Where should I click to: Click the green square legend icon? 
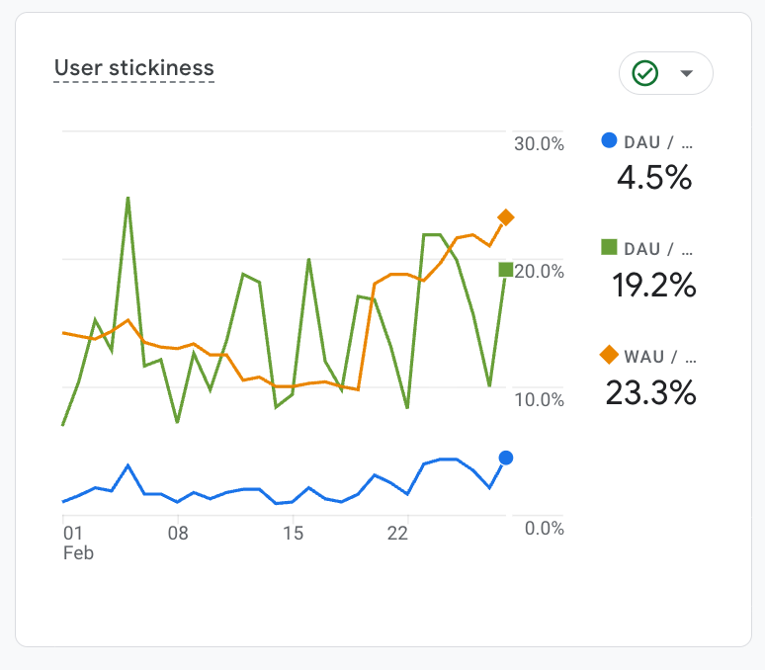609,248
